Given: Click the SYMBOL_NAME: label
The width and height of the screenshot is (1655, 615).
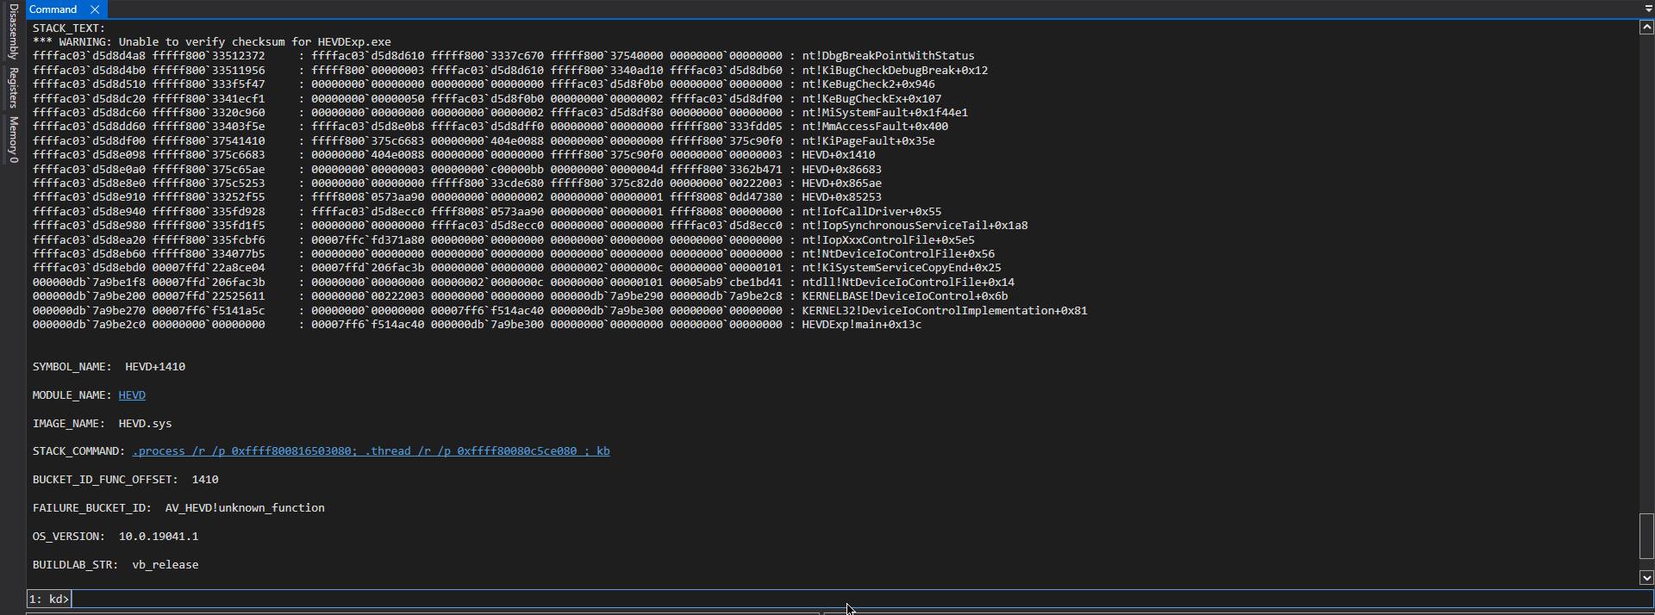Looking at the screenshot, I should [72, 367].
